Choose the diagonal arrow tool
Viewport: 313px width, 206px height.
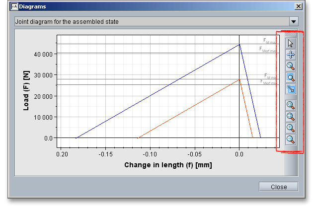click(x=291, y=89)
